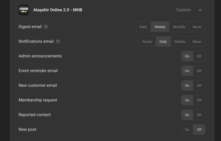The width and height of the screenshot is (221, 141).
Task: Turn Event reminder email On
Action: click(187, 71)
